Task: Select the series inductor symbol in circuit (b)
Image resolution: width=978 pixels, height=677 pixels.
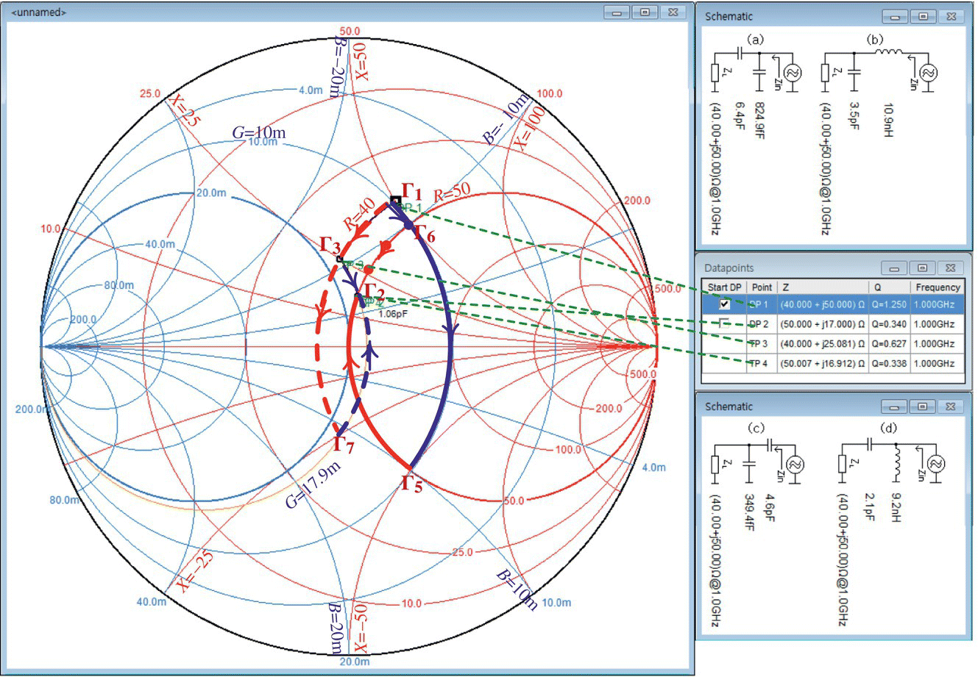Action: (x=889, y=51)
